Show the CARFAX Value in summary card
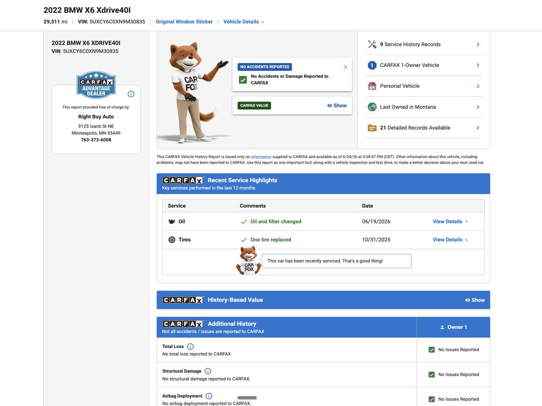The width and height of the screenshot is (542, 406). (x=337, y=106)
